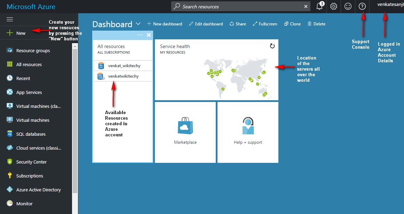Select Subscriptions text in sidebar
The image size is (404, 214).
30,176
